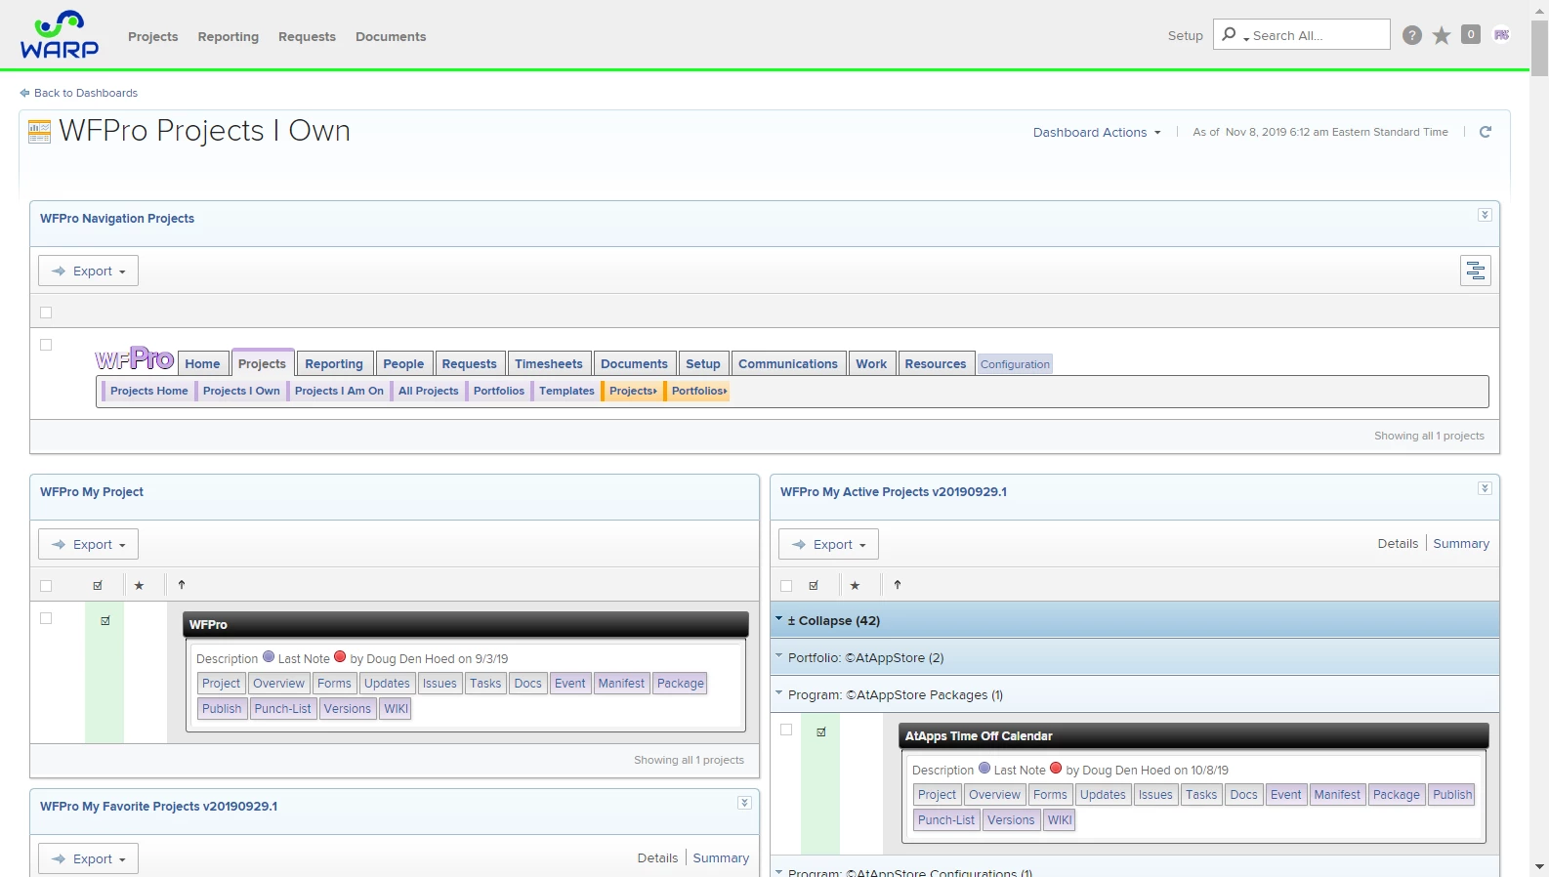Screen dimensions: 1549x877
Task: Click Manifest button in WFPro card
Action: (x=621, y=683)
